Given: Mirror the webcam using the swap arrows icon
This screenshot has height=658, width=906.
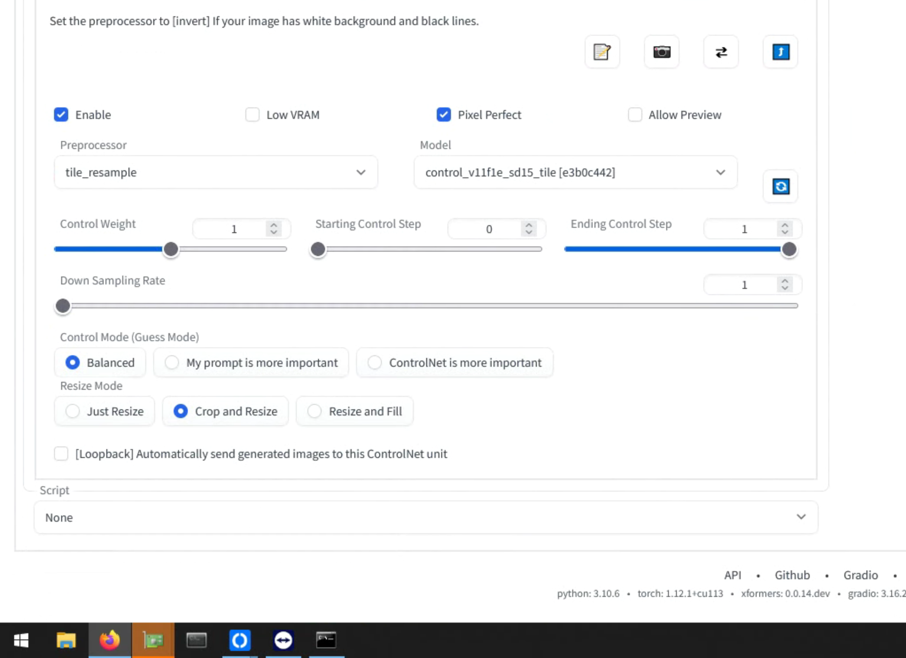Looking at the screenshot, I should 721,52.
